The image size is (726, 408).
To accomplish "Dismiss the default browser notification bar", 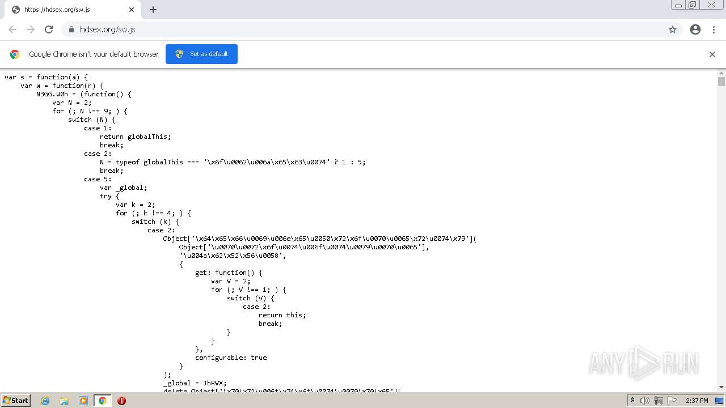I will tap(712, 54).
